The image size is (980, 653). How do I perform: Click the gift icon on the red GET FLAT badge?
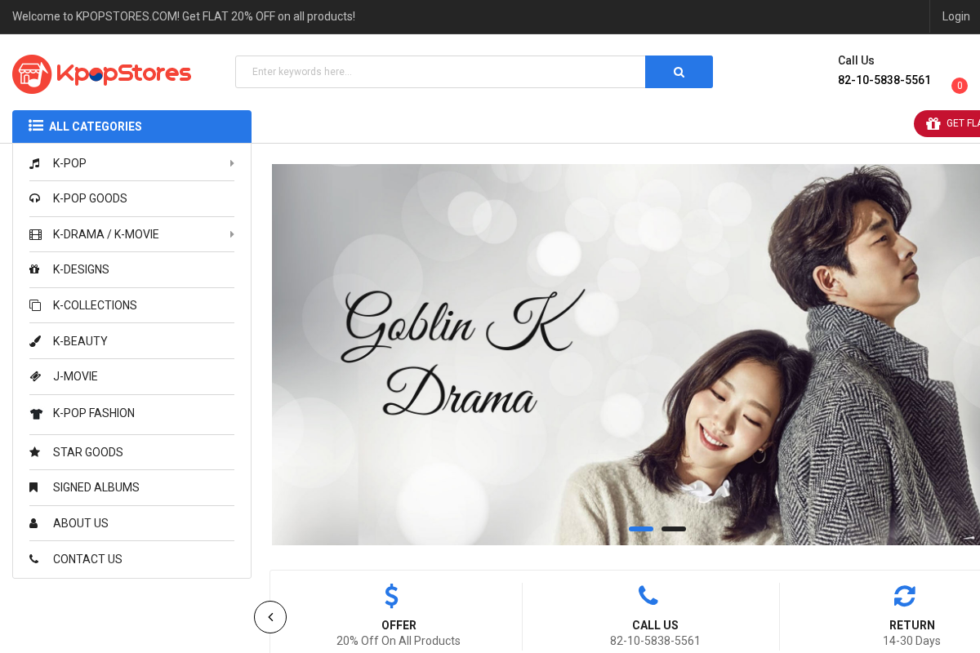[933, 123]
